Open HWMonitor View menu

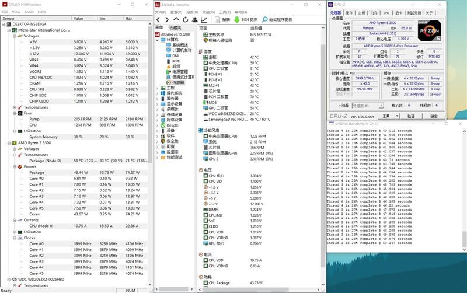pyautogui.click(x=16, y=12)
